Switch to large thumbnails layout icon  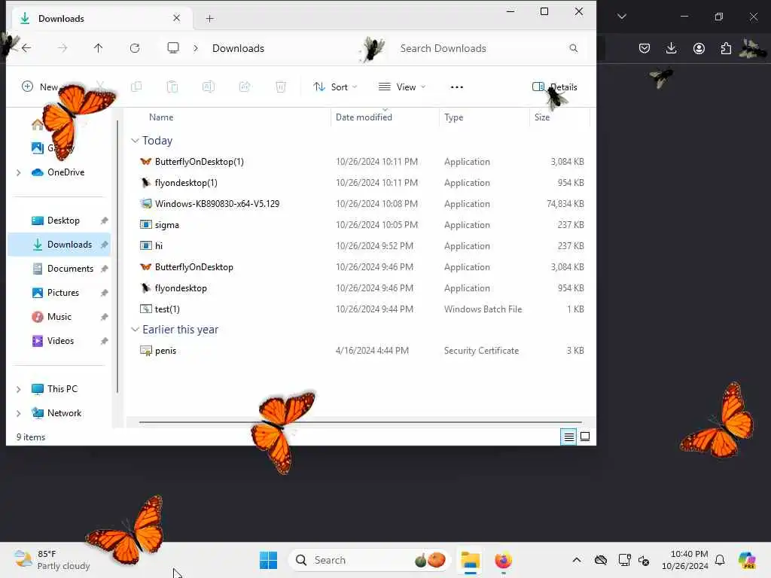point(585,437)
